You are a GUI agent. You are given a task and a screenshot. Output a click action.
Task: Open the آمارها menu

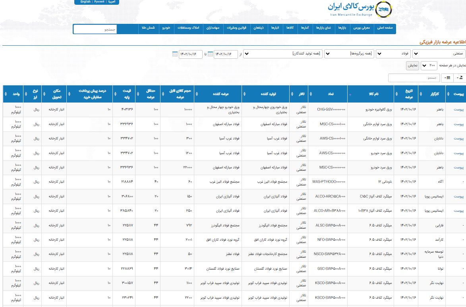point(305,28)
